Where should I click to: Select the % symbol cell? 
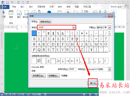click(x=58, y=33)
